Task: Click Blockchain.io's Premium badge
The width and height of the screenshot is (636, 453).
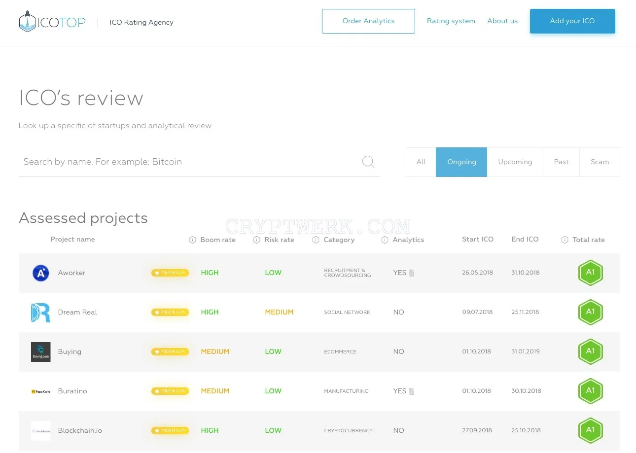Action: pos(170,430)
